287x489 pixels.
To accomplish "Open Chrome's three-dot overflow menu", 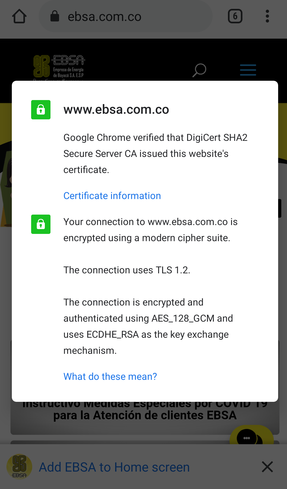I will pos(267,16).
